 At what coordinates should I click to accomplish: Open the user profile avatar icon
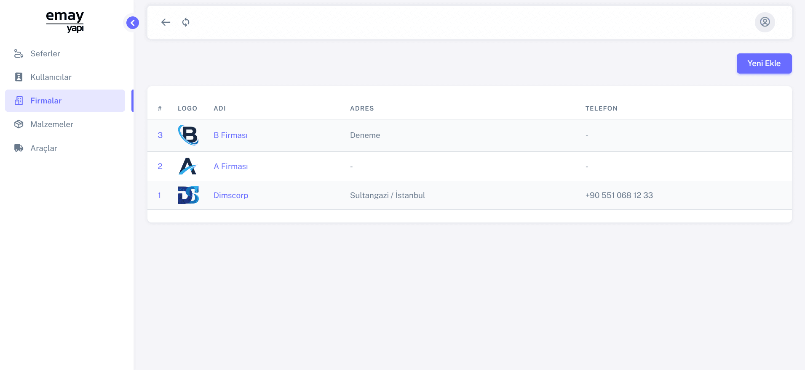[765, 22]
